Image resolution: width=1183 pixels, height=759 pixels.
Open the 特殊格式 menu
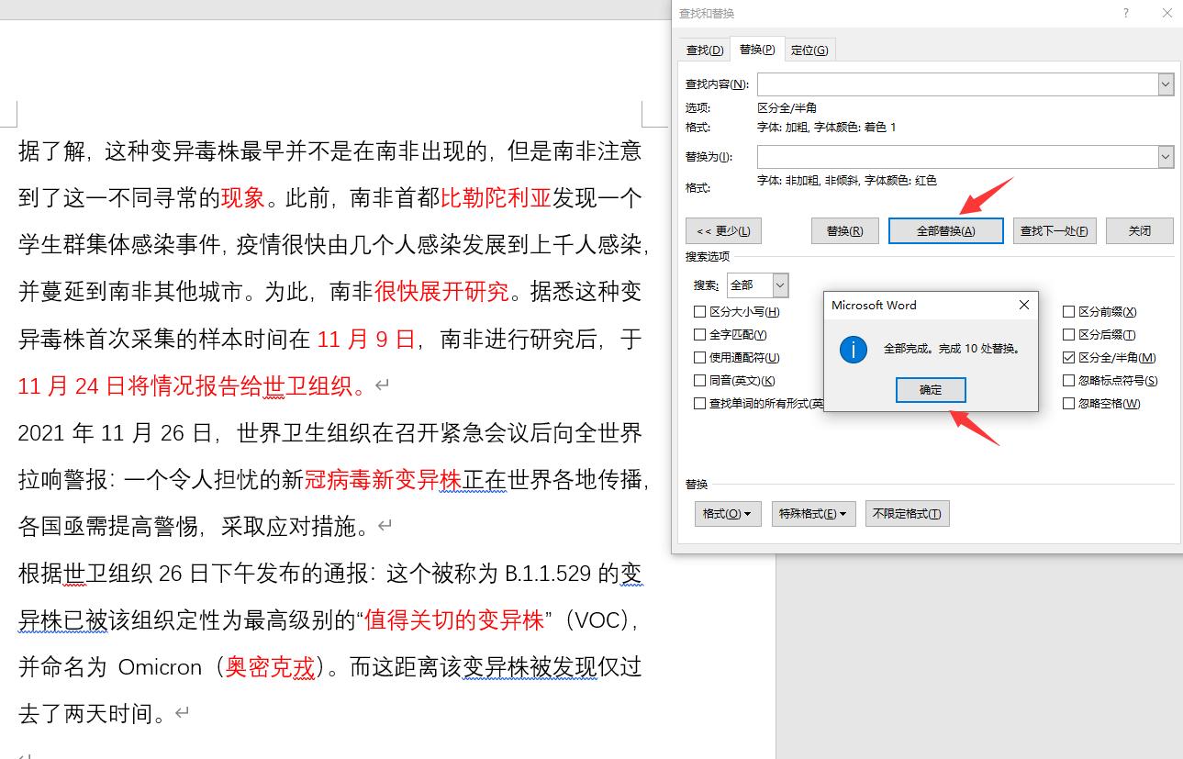tap(813, 513)
